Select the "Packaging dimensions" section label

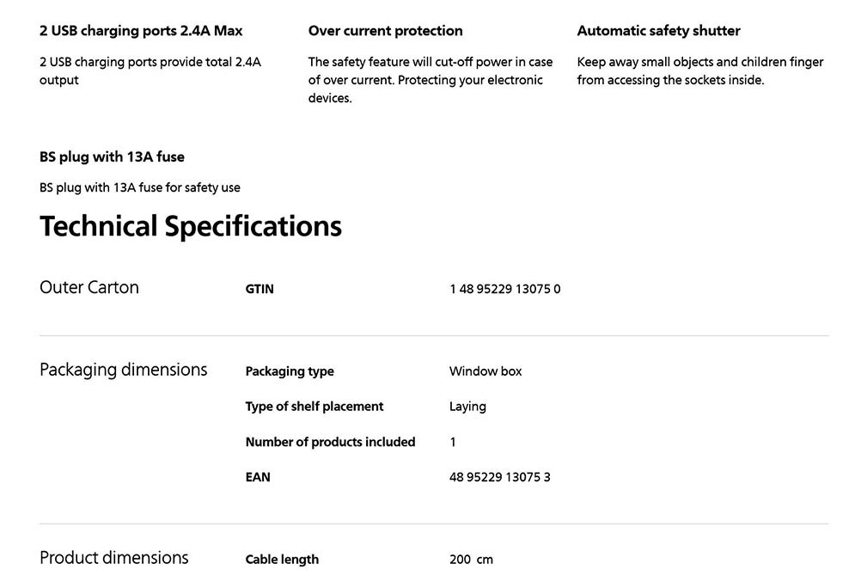pyautogui.click(x=124, y=370)
